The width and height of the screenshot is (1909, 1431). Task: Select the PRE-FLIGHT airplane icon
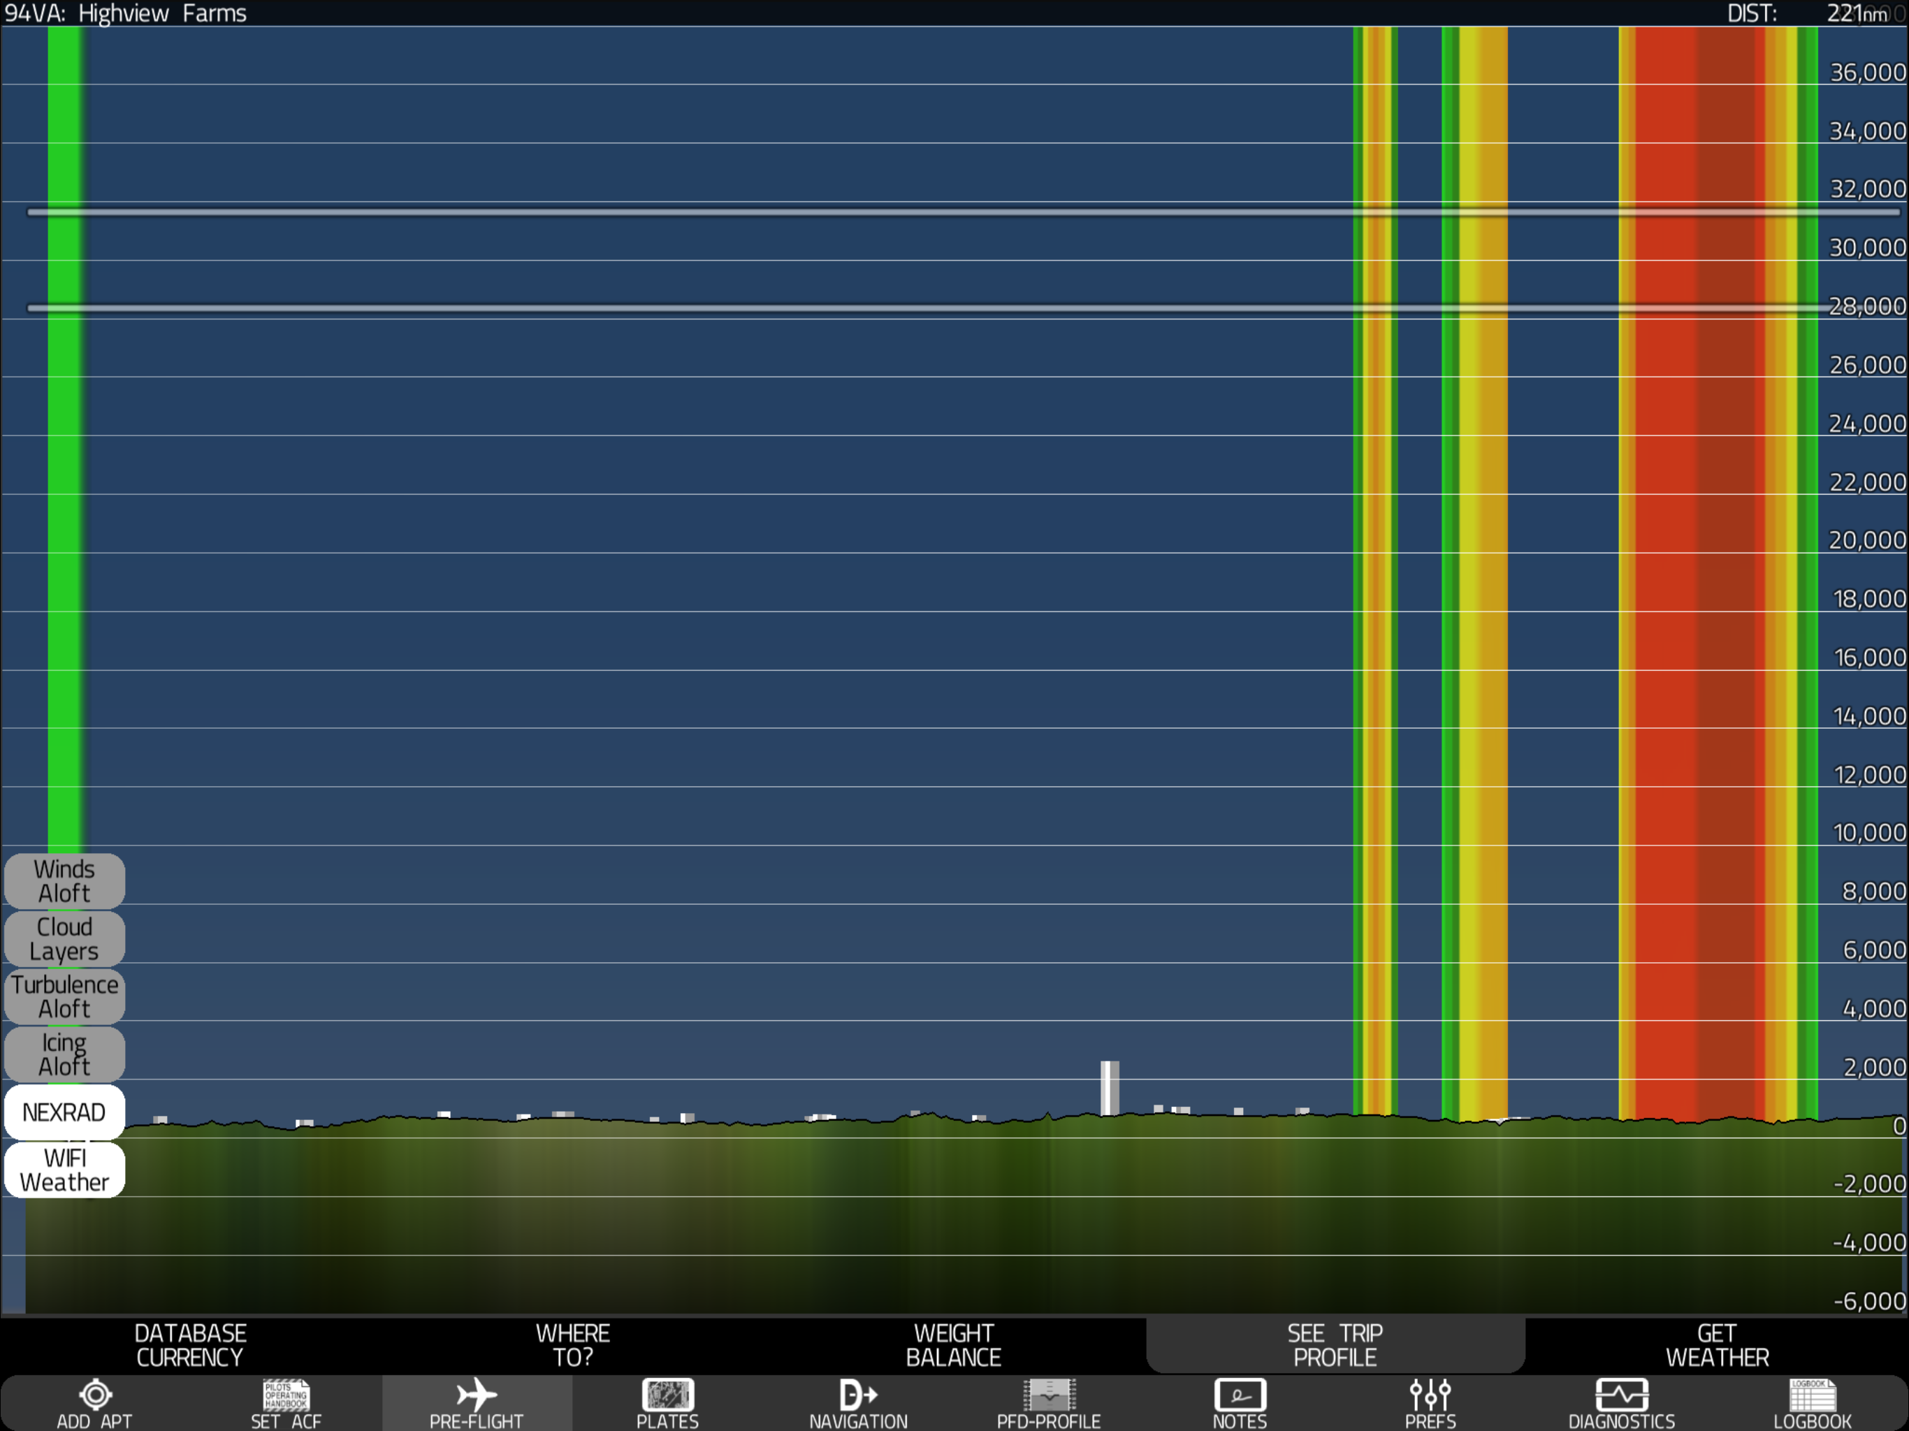click(x=477, y=1395)
